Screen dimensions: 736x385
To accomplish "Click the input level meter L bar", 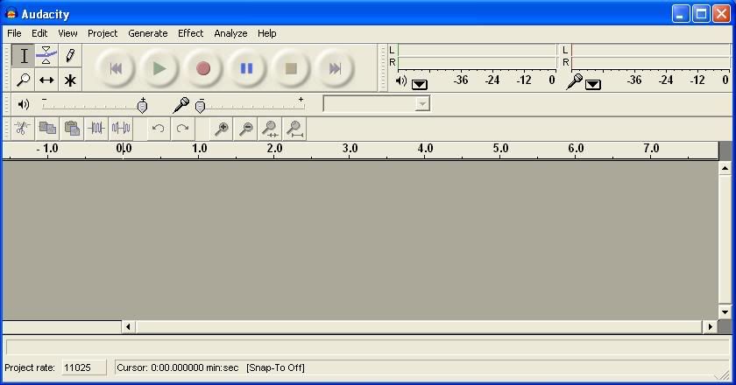I will pyautogui.click(x=650, y=50).
